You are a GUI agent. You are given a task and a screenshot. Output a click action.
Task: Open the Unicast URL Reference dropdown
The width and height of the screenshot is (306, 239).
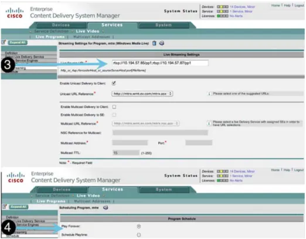click(x=142, y=94)
